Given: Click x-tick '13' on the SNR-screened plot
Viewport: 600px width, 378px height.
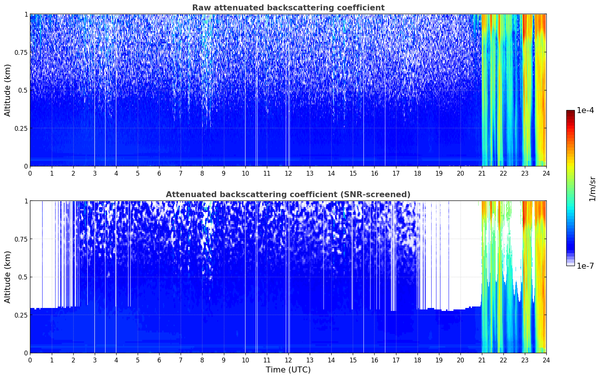Looking at the screenshot, I should (x=310, y=360).
